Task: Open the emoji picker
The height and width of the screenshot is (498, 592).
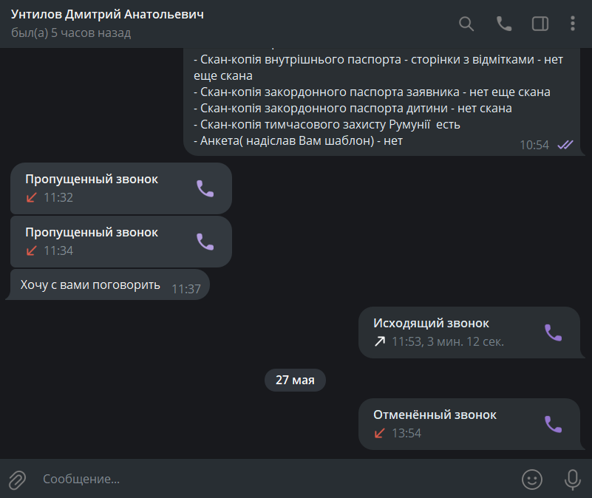Action: (x=532, y=480)
